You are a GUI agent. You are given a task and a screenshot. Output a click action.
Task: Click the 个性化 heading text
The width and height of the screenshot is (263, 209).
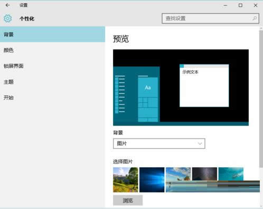27,18
